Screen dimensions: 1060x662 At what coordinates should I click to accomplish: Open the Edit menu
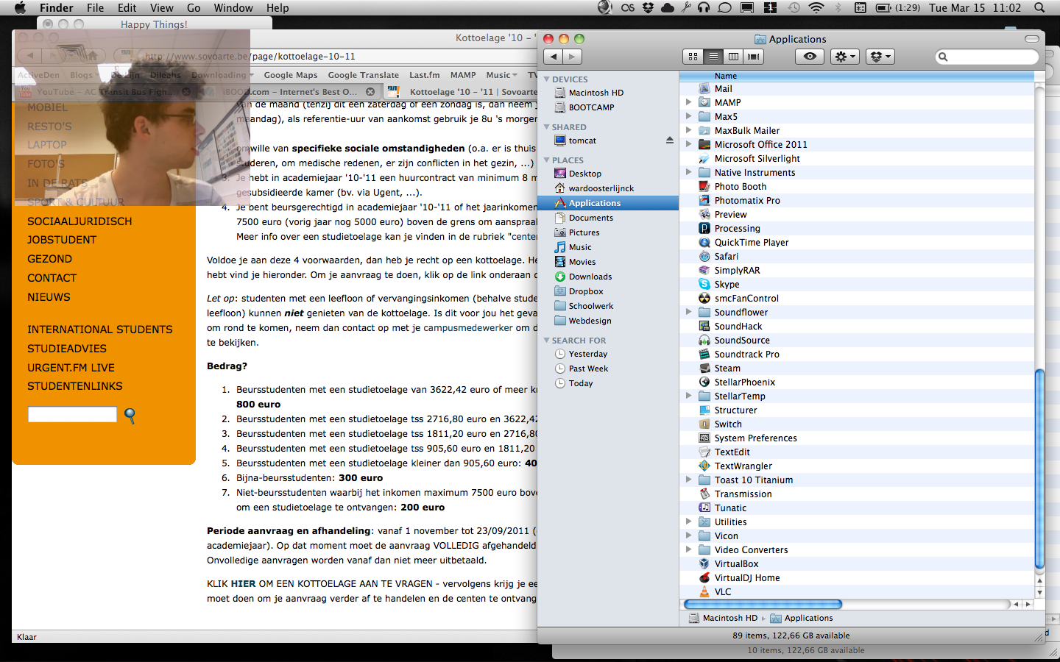point(127,8)
